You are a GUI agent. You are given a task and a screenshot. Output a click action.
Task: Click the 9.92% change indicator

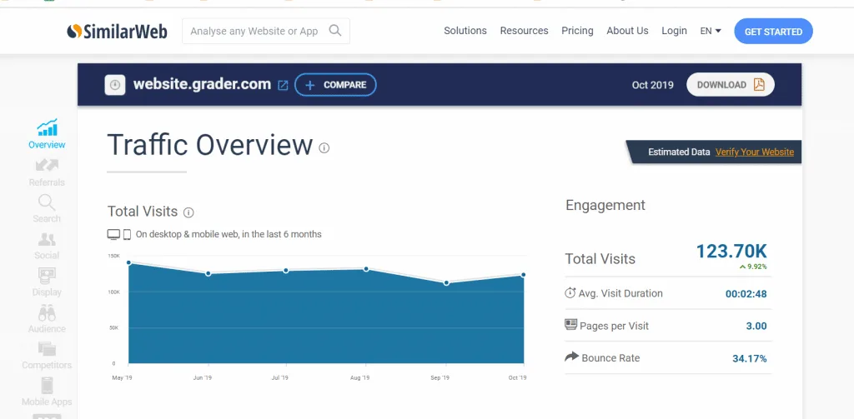[x=753, y=267]
